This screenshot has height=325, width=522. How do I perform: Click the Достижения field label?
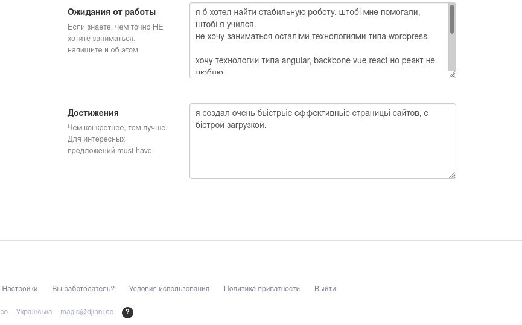pos(93,113)
